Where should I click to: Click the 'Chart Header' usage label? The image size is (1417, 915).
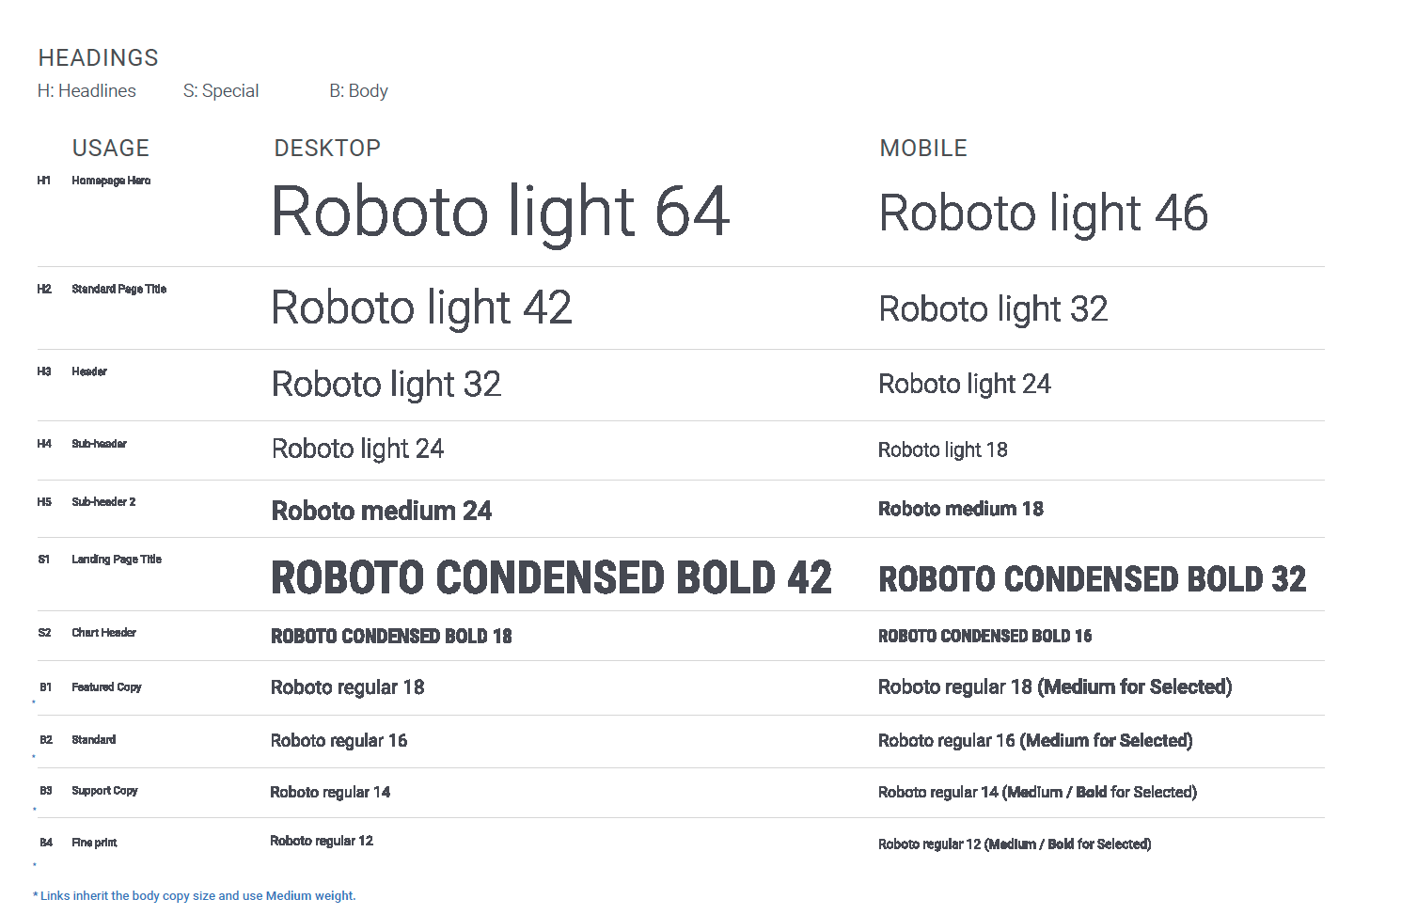coord(103,633)
